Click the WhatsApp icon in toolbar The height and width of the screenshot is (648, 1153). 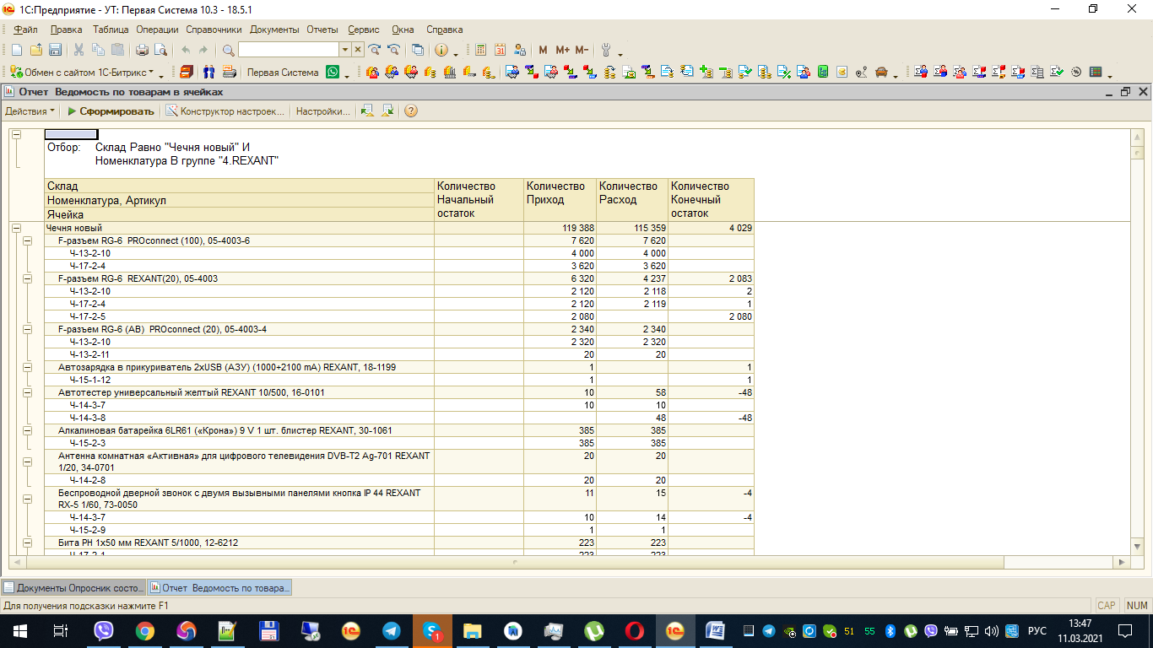(x=333, y=73)
